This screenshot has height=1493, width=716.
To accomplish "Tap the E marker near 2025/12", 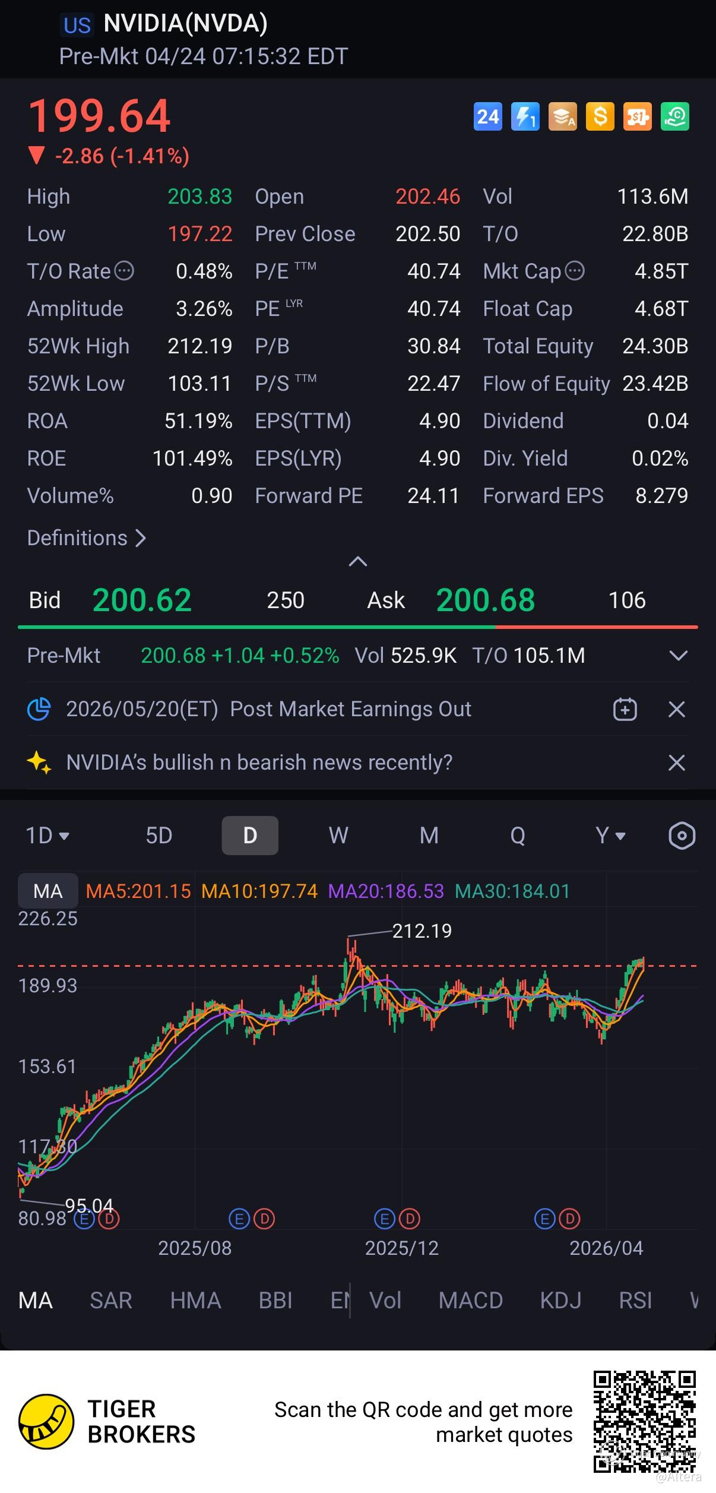I will click(385, 1220).
